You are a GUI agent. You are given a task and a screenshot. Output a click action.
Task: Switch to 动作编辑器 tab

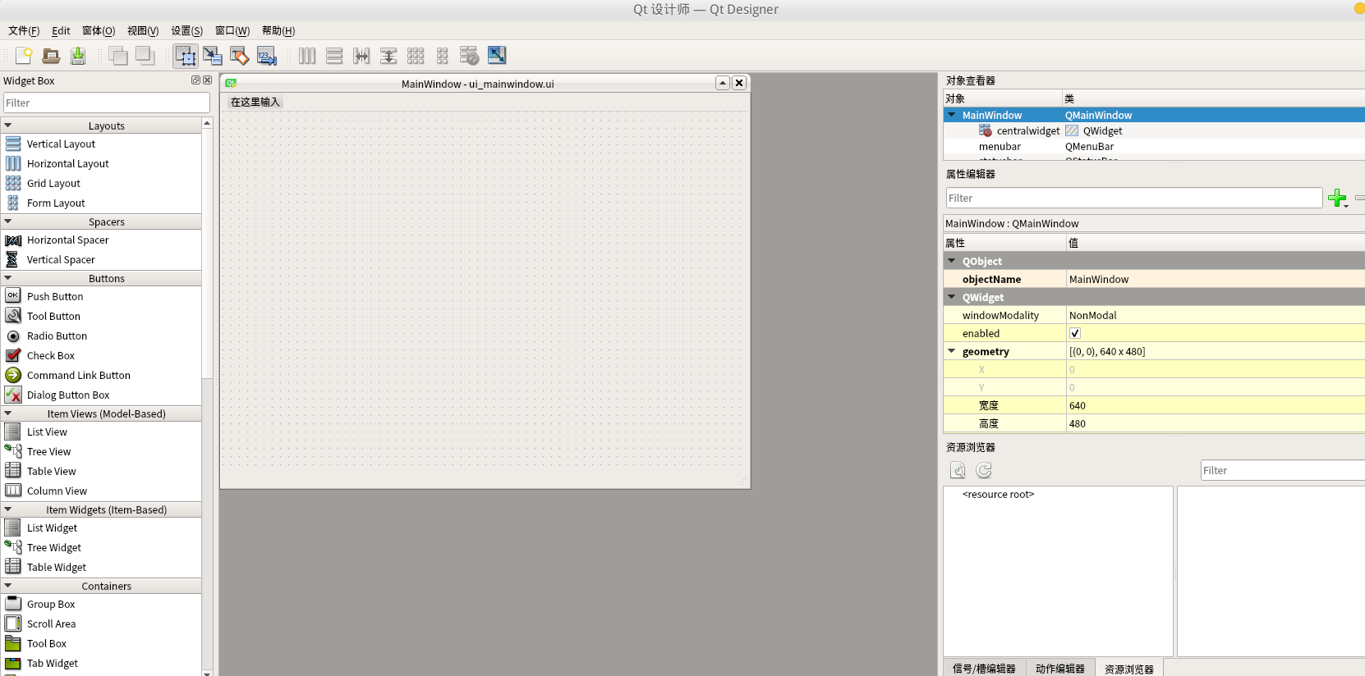tap(1060, 668)
